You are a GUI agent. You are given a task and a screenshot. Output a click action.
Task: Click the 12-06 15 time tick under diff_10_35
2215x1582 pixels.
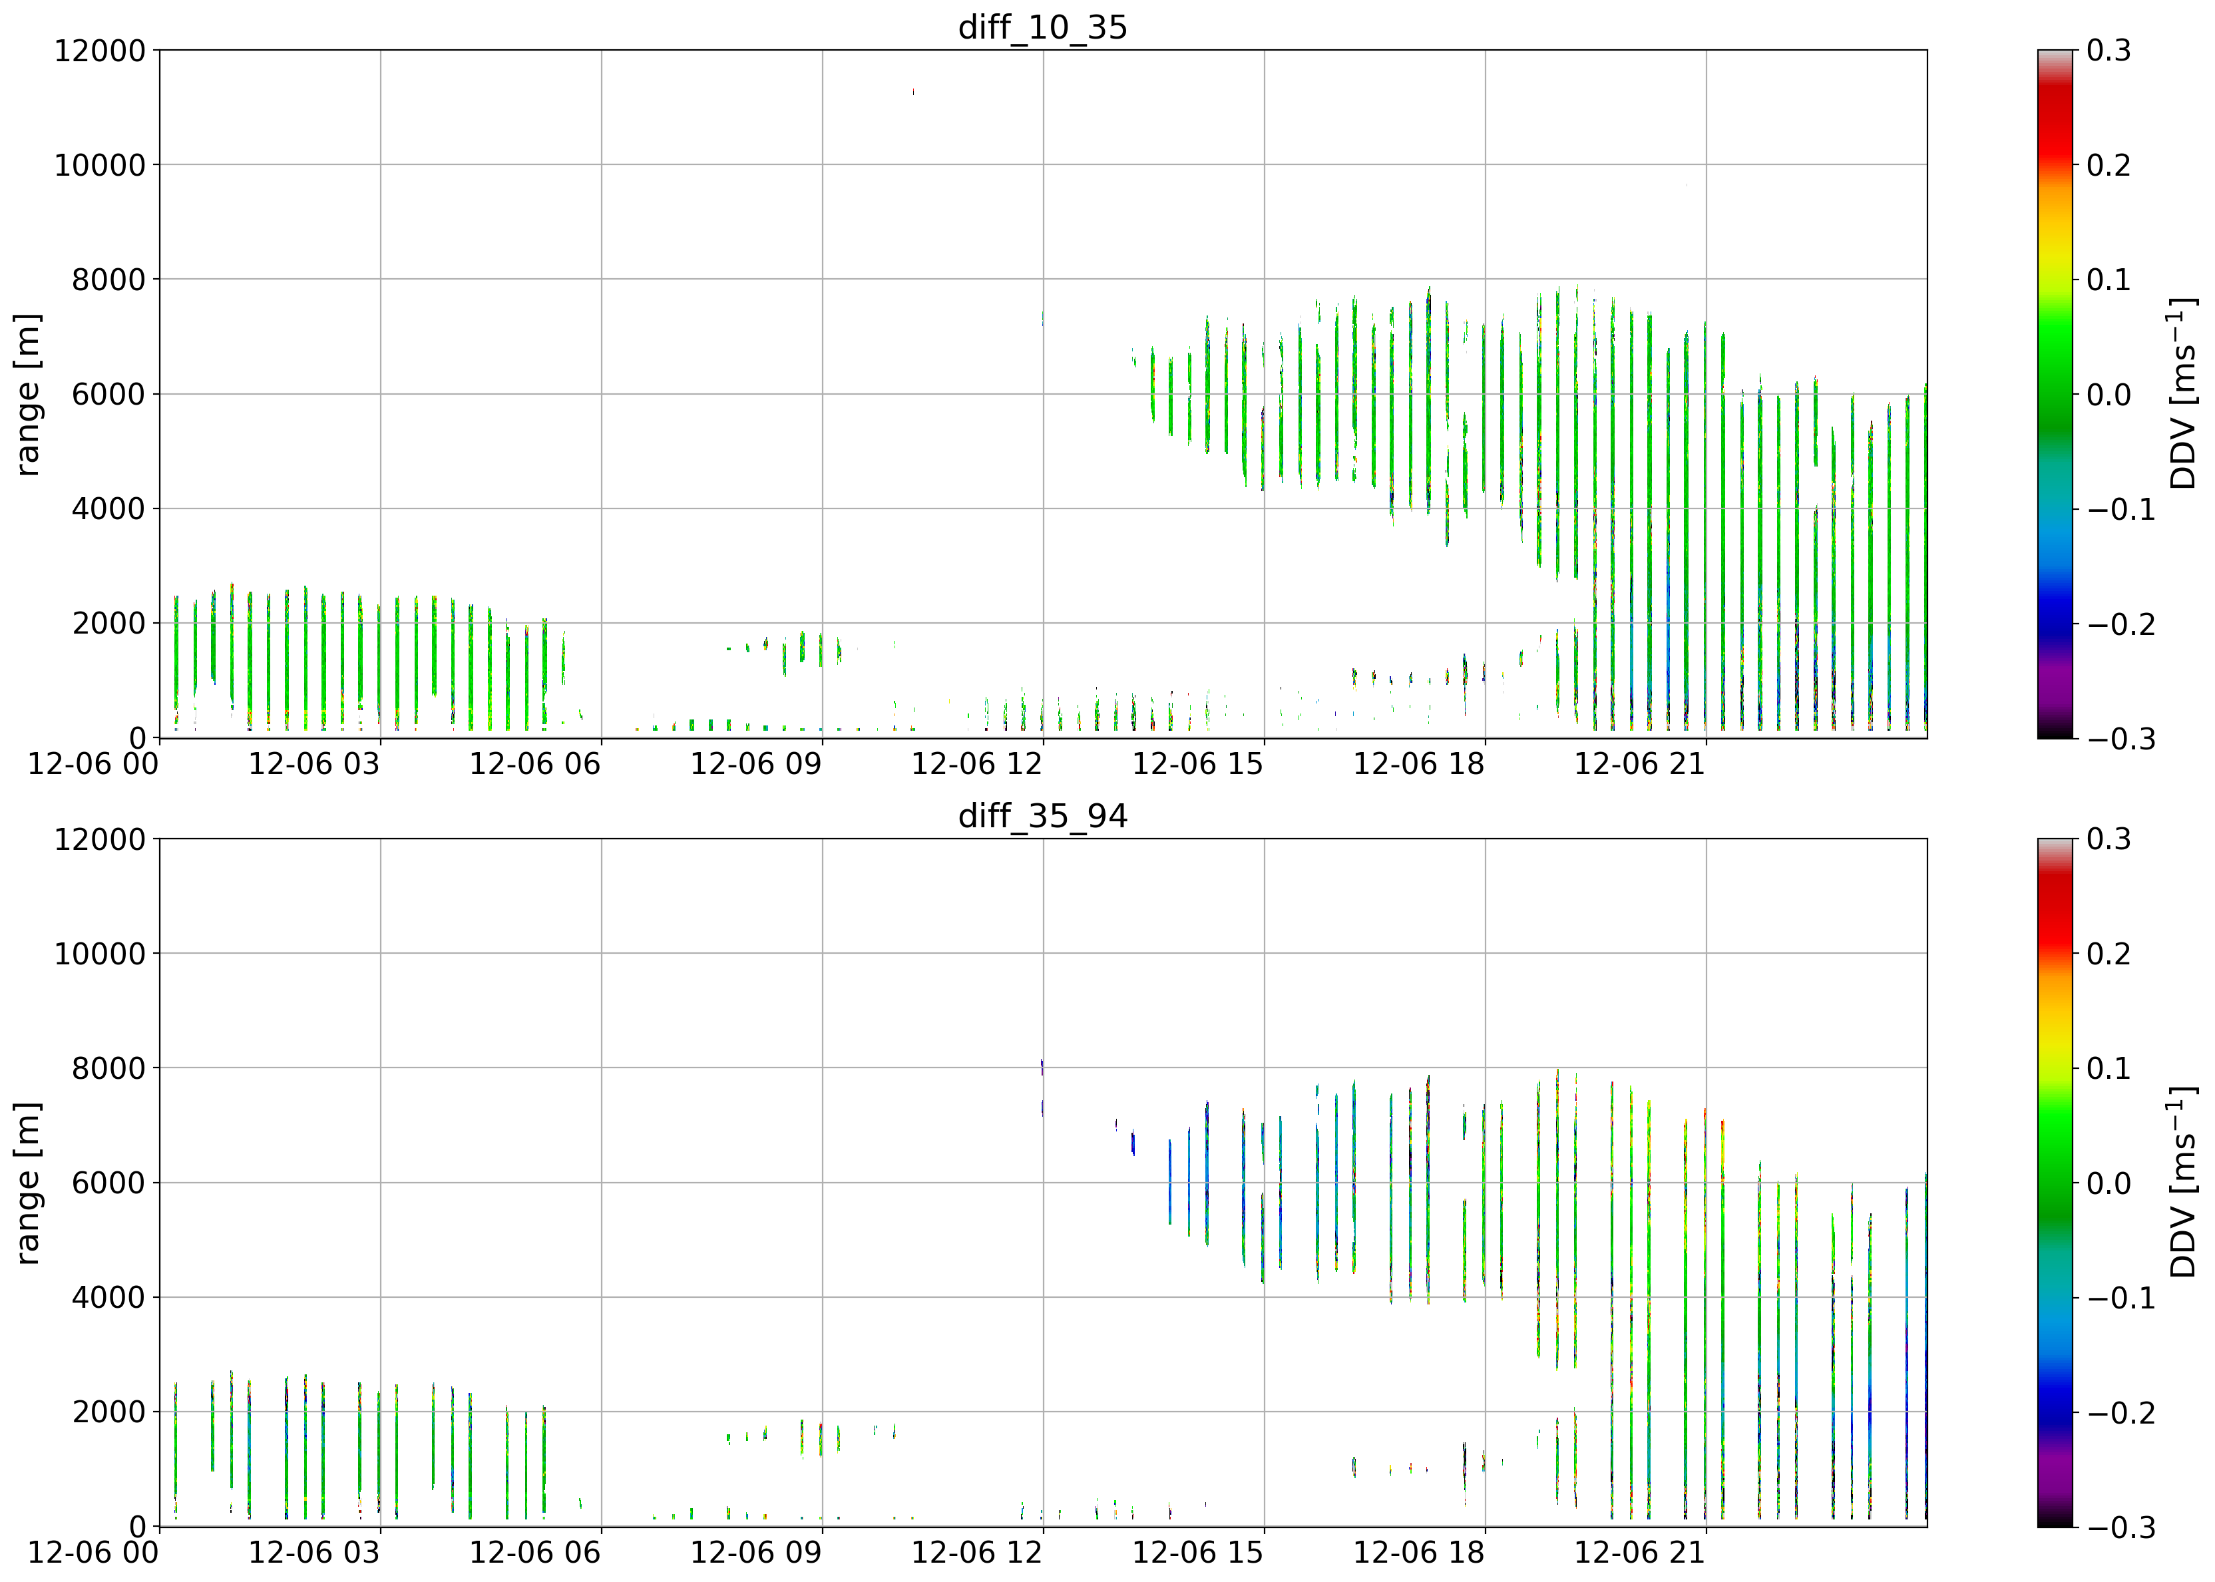pyautogui.click(x=1198, y=764)
